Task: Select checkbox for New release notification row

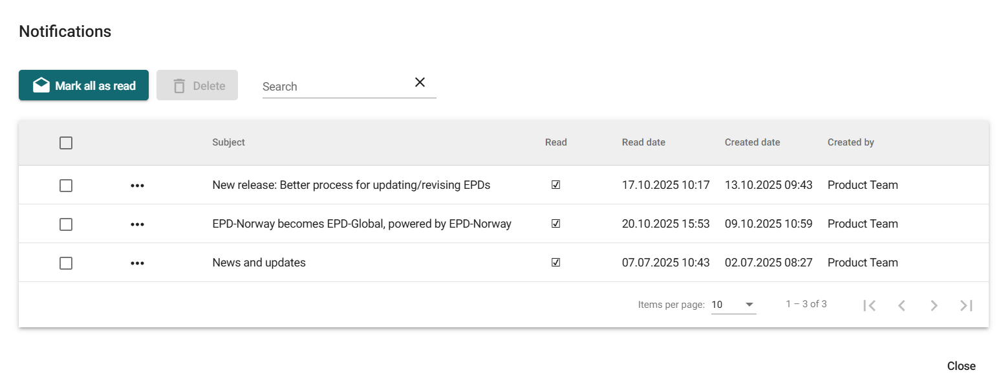Action: 66,186
